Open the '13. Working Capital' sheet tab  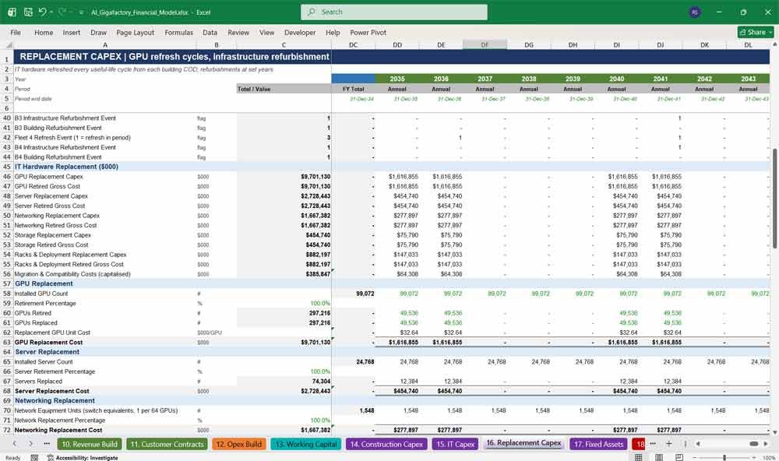click(306, 444)
